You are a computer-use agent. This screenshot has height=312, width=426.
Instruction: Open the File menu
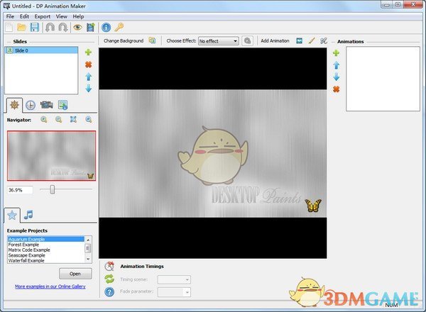click(10, 16)
